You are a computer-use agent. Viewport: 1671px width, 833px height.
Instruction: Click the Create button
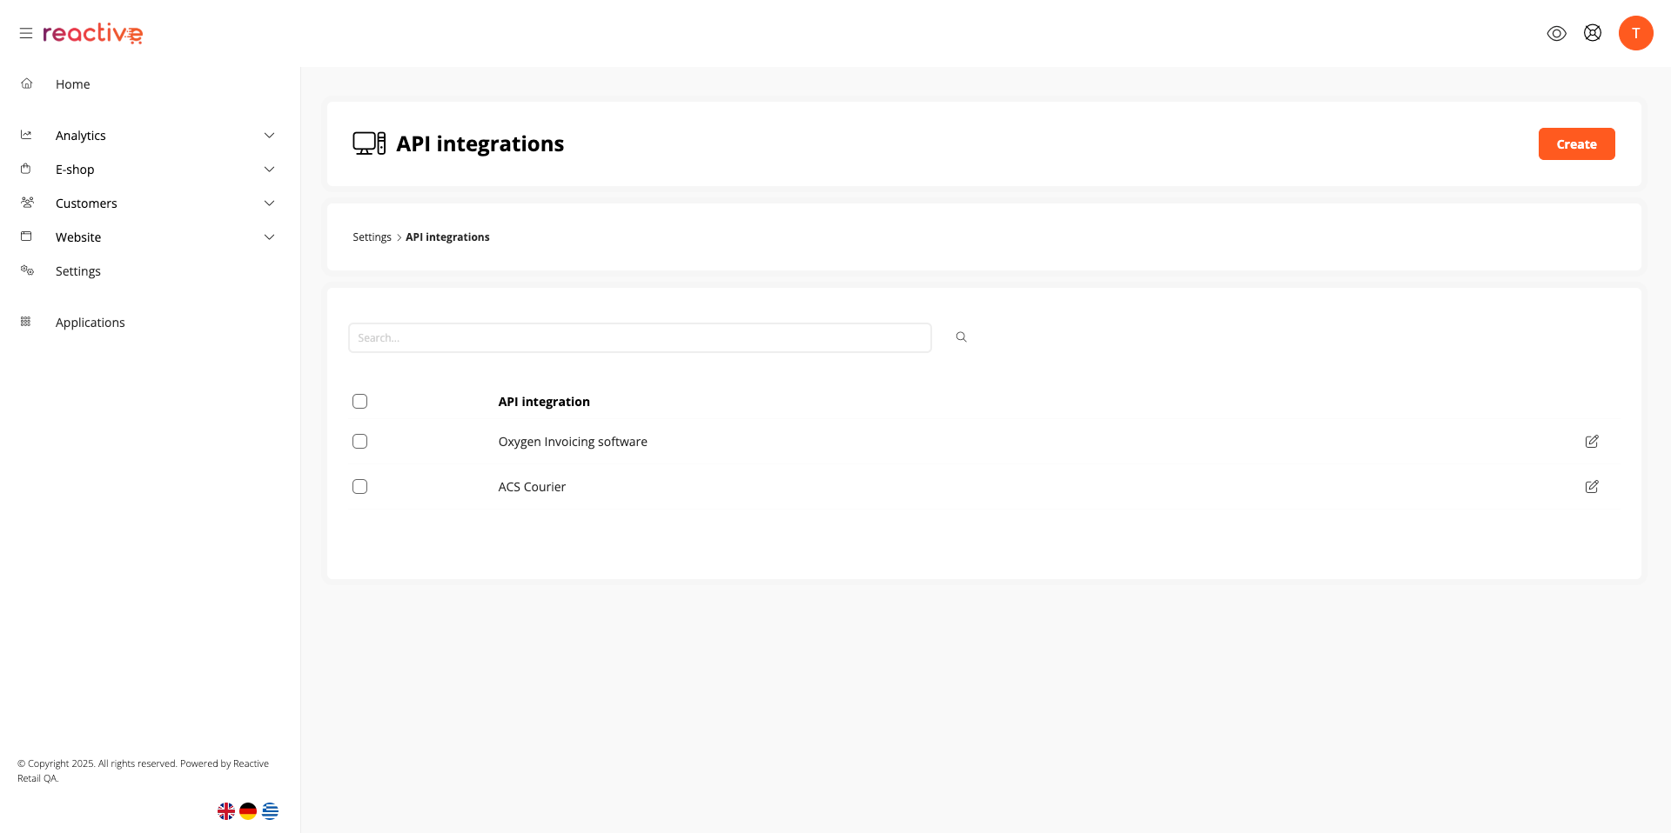[x=1575, y=144]
